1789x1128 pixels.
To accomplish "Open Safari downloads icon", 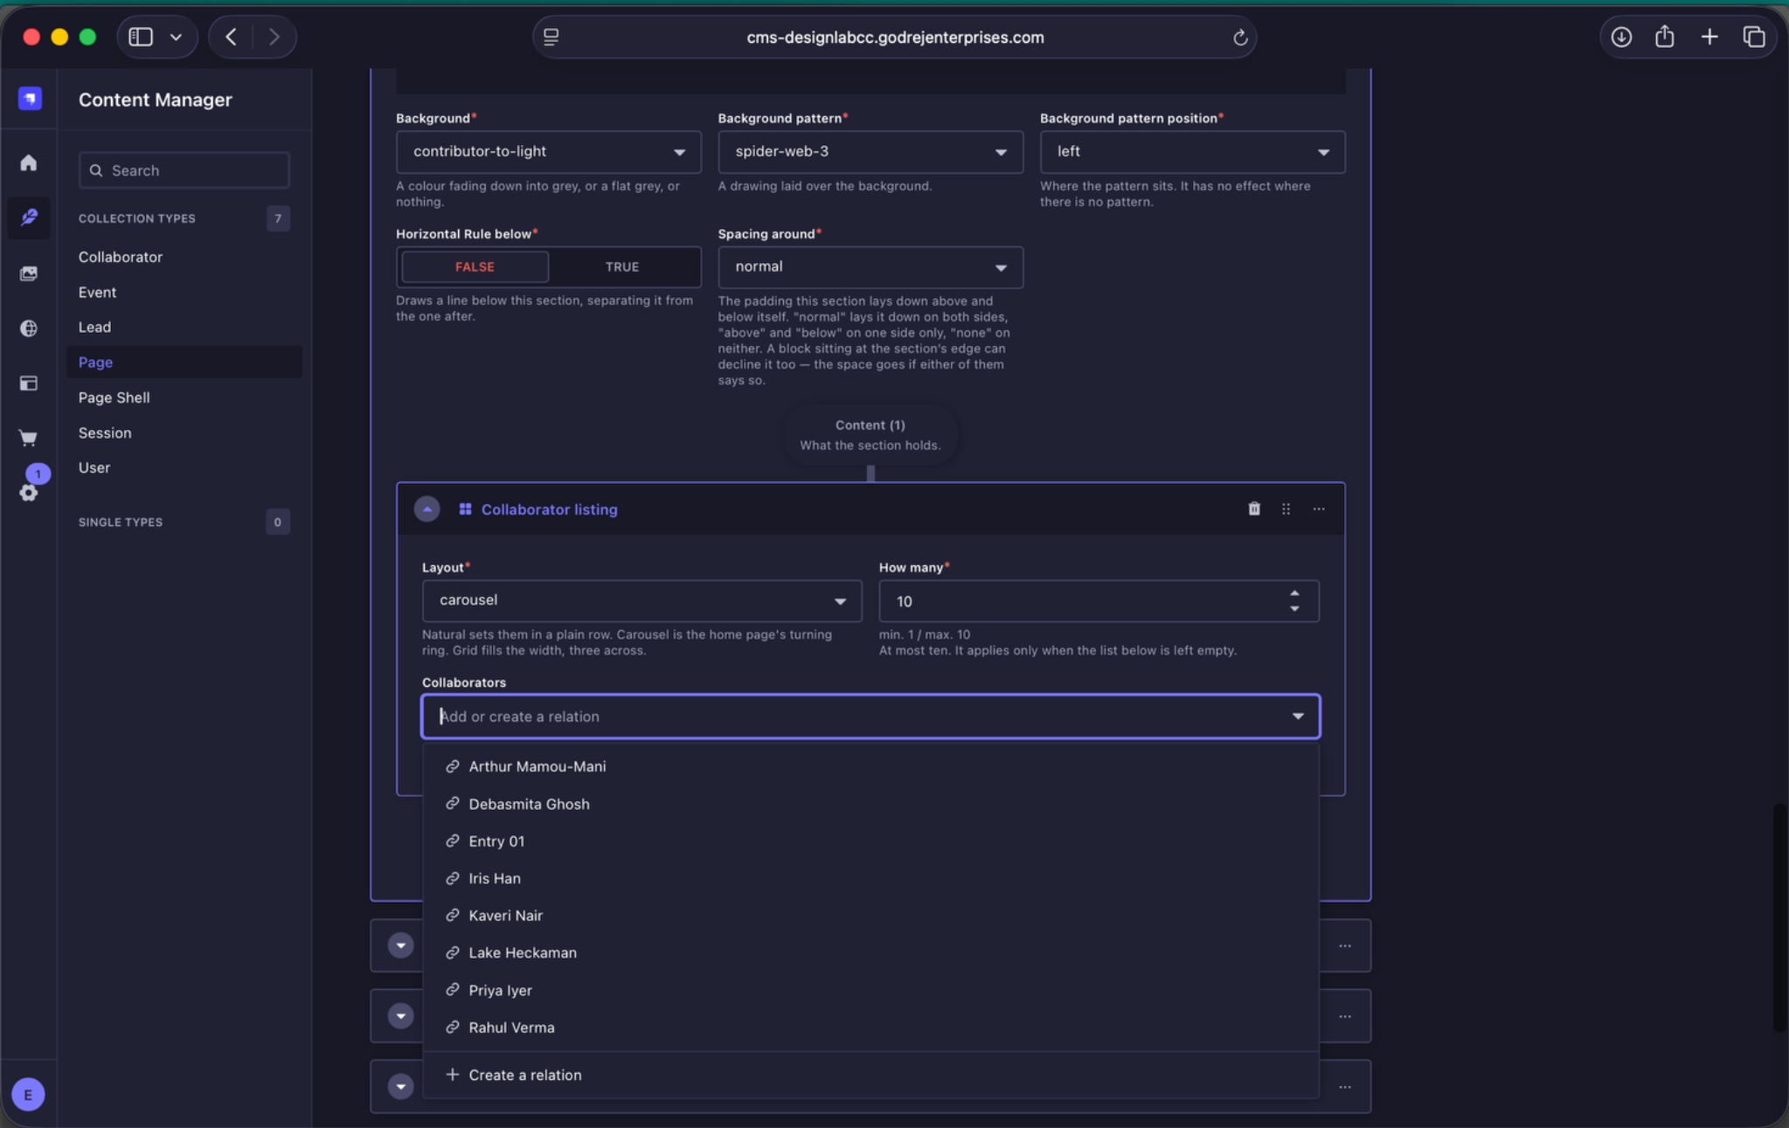I will (1621, 37).
